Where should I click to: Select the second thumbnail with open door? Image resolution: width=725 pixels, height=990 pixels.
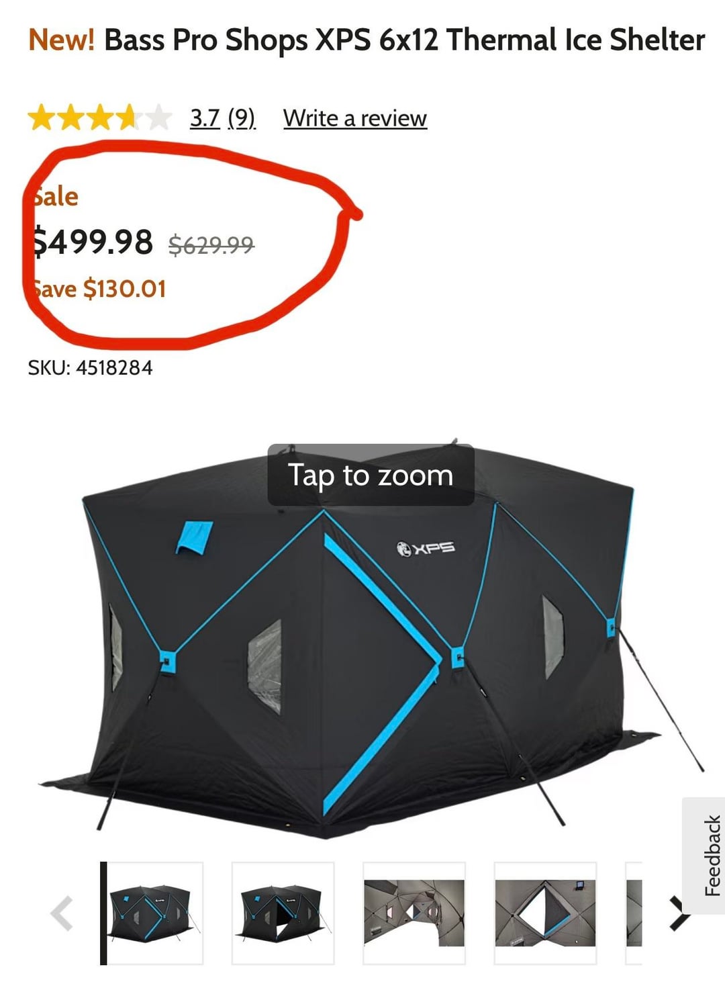tap(283, 913)
